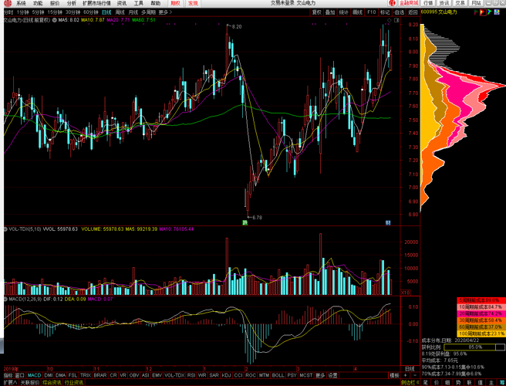Click the round icon beside VOL-TDX label
The width and height of the screenshot is (506, 386).
tap(5, 229)
